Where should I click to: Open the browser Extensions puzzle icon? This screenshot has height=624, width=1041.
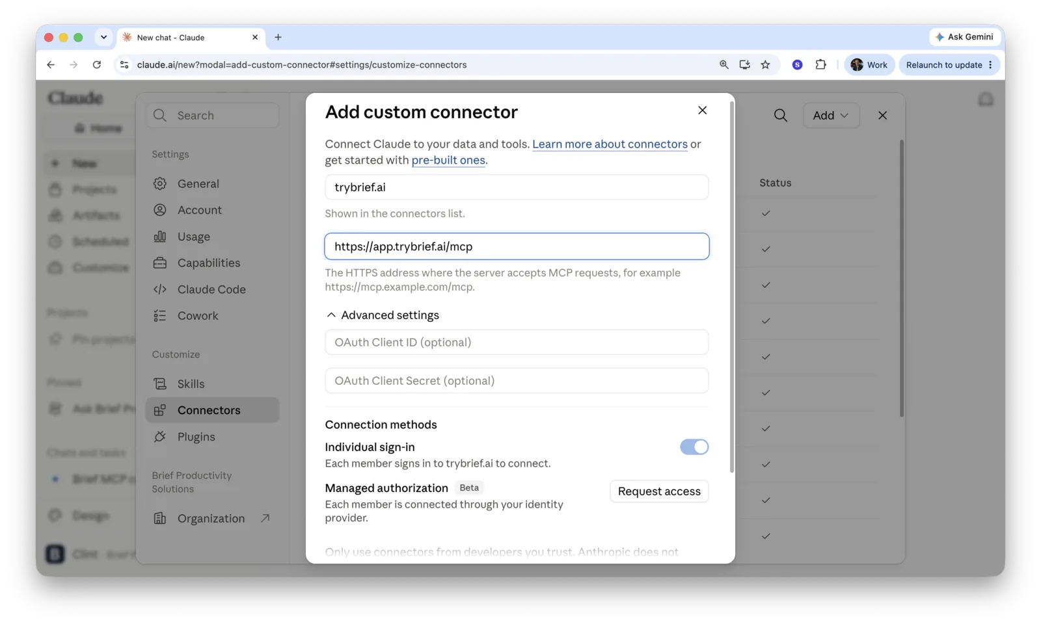[820, 64]
